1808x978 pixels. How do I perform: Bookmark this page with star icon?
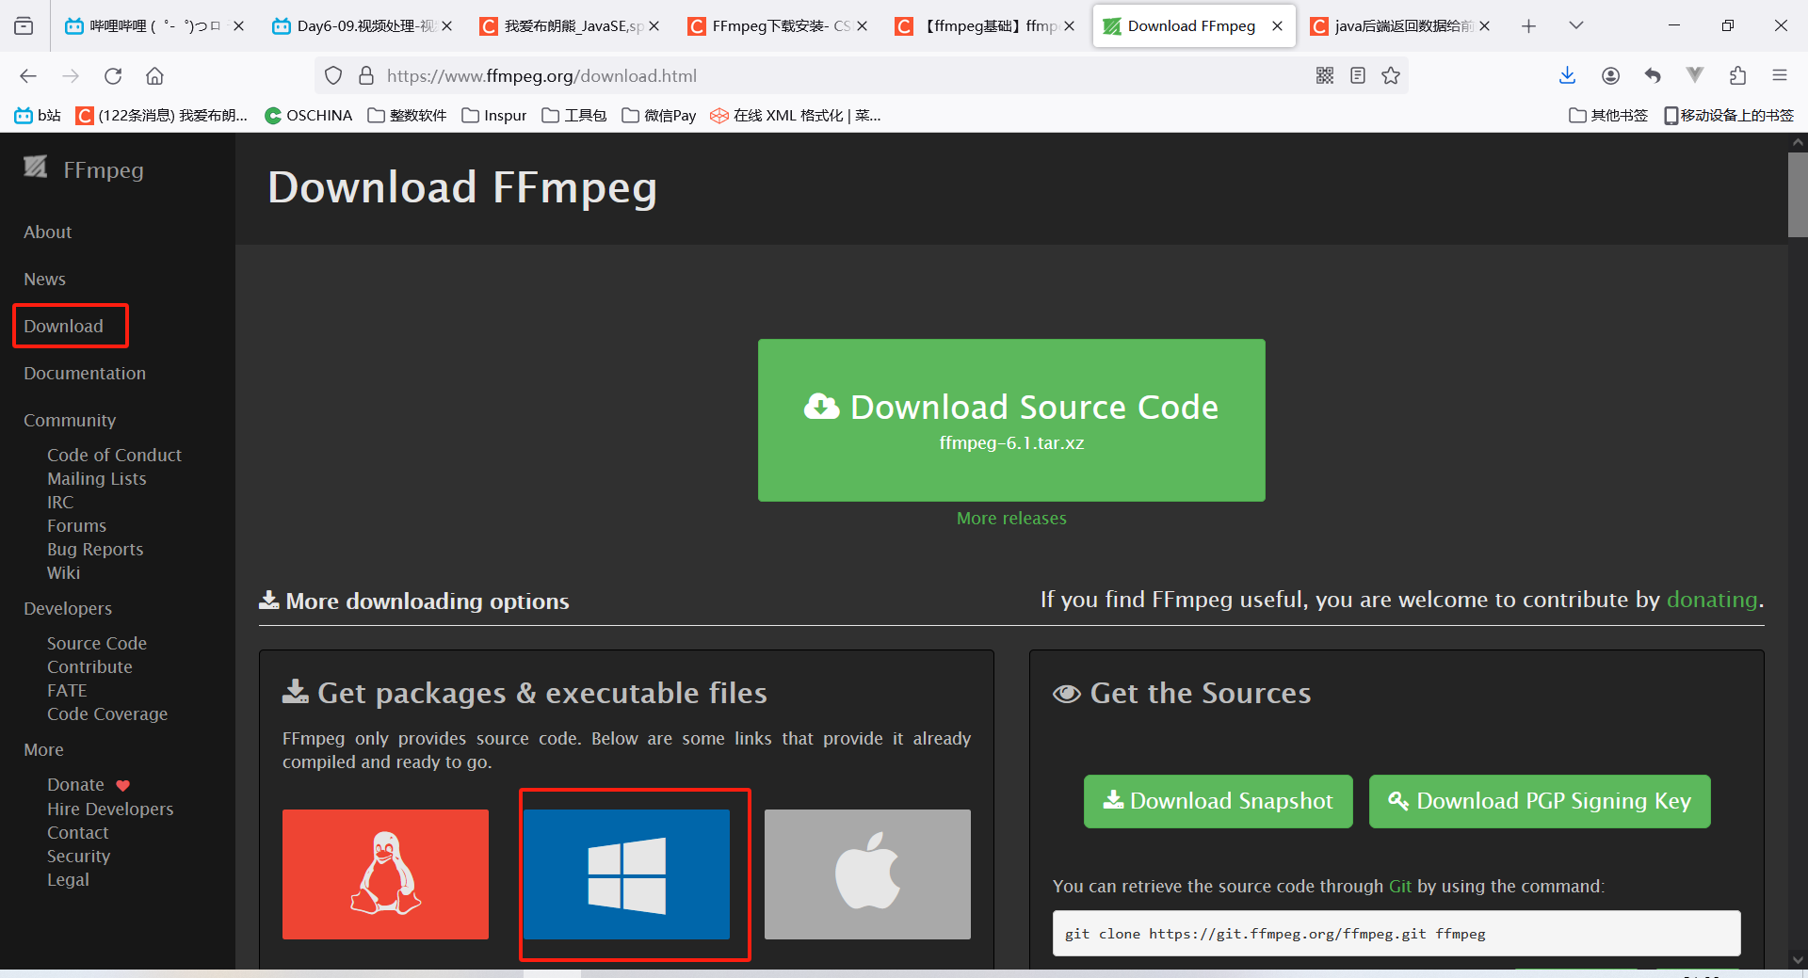coord(1391,76)
